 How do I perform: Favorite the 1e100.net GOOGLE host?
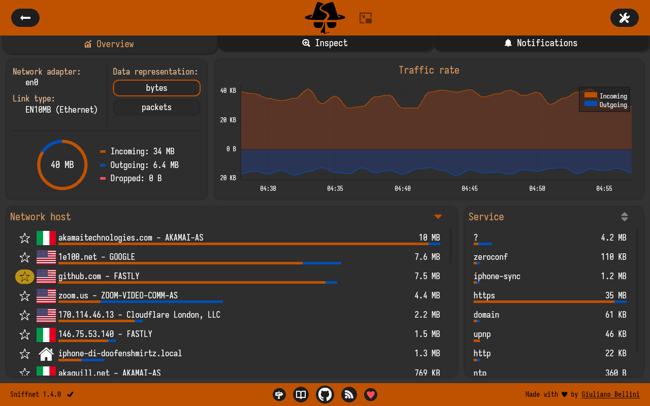pos(24,257)
